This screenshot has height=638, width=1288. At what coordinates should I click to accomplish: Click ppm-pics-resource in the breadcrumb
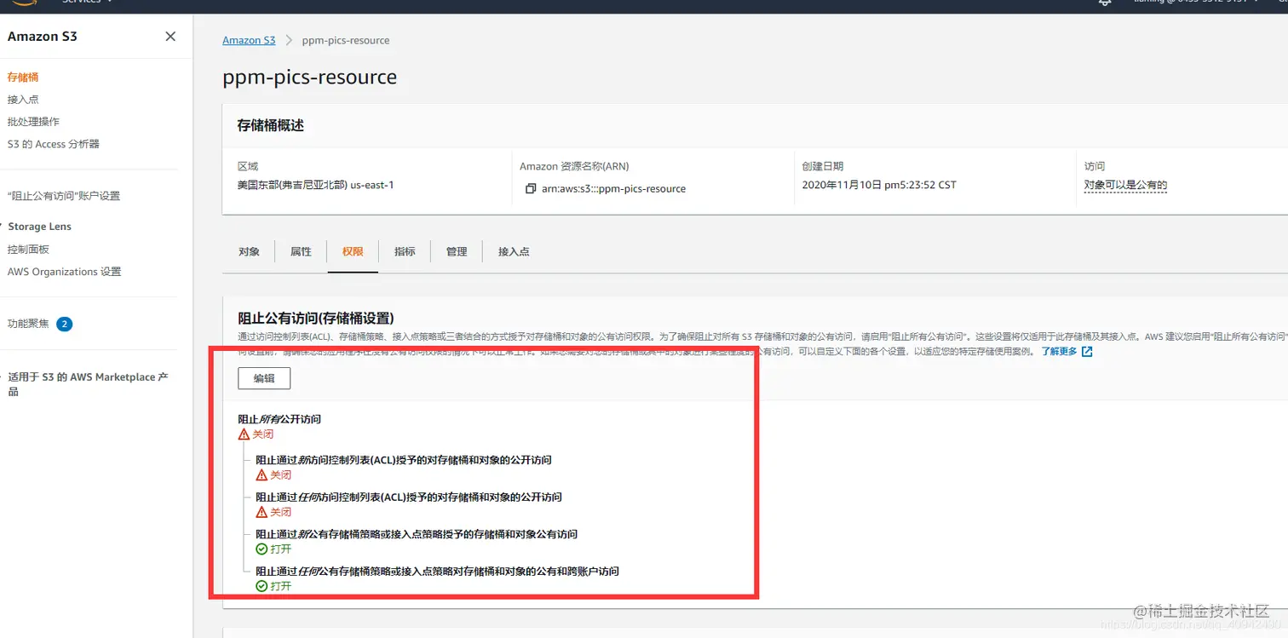point(346,40)
